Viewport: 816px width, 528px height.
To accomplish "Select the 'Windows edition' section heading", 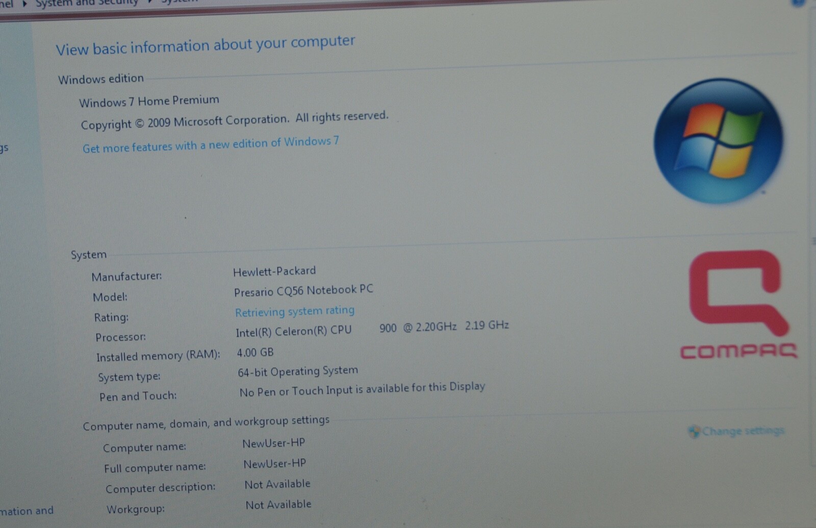I will (x=101, y=79).
